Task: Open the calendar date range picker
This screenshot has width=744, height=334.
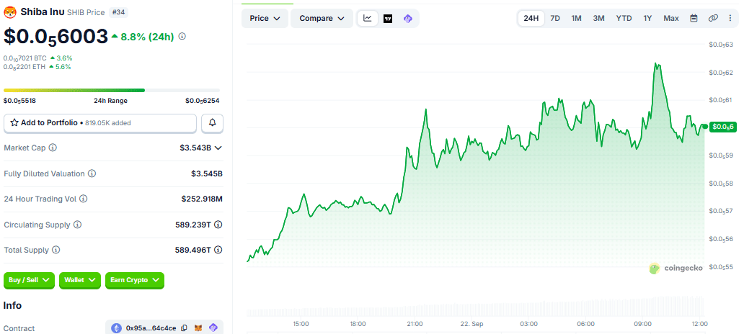Action: pos(694,19)
